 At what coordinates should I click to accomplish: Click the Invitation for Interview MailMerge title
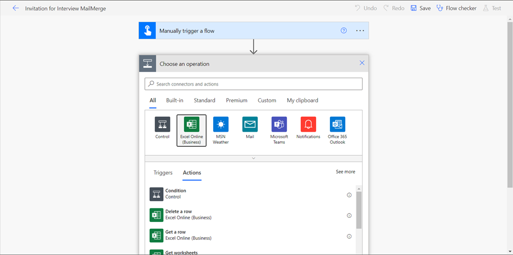[x=65, y=8]
